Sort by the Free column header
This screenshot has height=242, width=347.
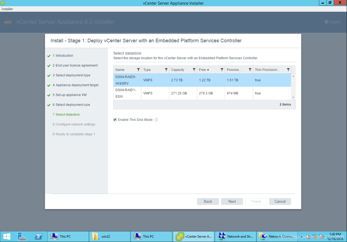pyautogui.click(x=204, y=70)
